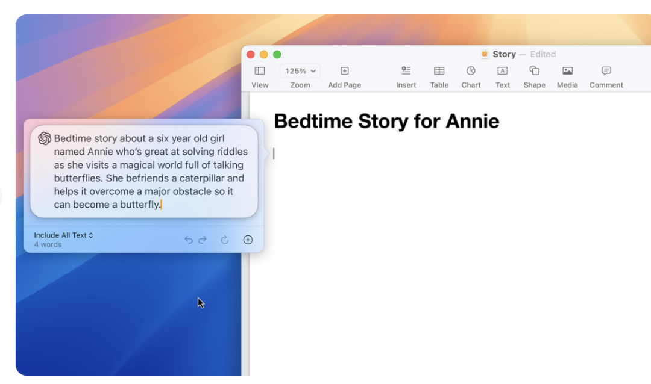Add a Comment from the toolbar
The image size is (651, 384).
pyautogui.click(x=606, y=71)
